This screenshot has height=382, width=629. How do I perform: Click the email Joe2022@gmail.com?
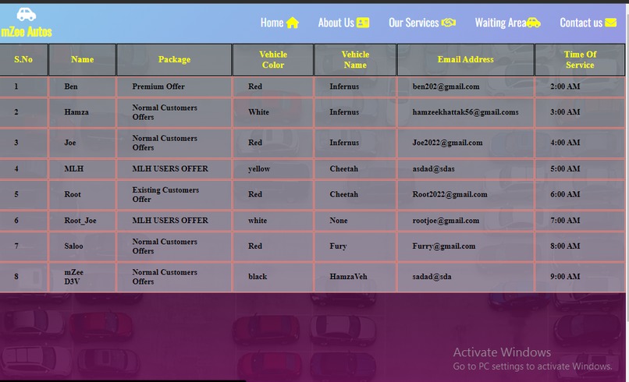pyautogui.click(x=447, y=143)
